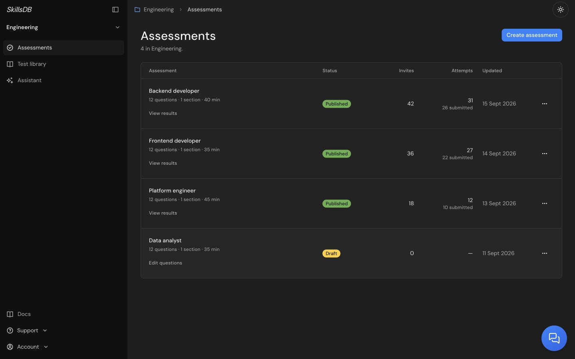The image size is (575, 359).
Task: Click the Draft status badge
Action: point(331,253)
